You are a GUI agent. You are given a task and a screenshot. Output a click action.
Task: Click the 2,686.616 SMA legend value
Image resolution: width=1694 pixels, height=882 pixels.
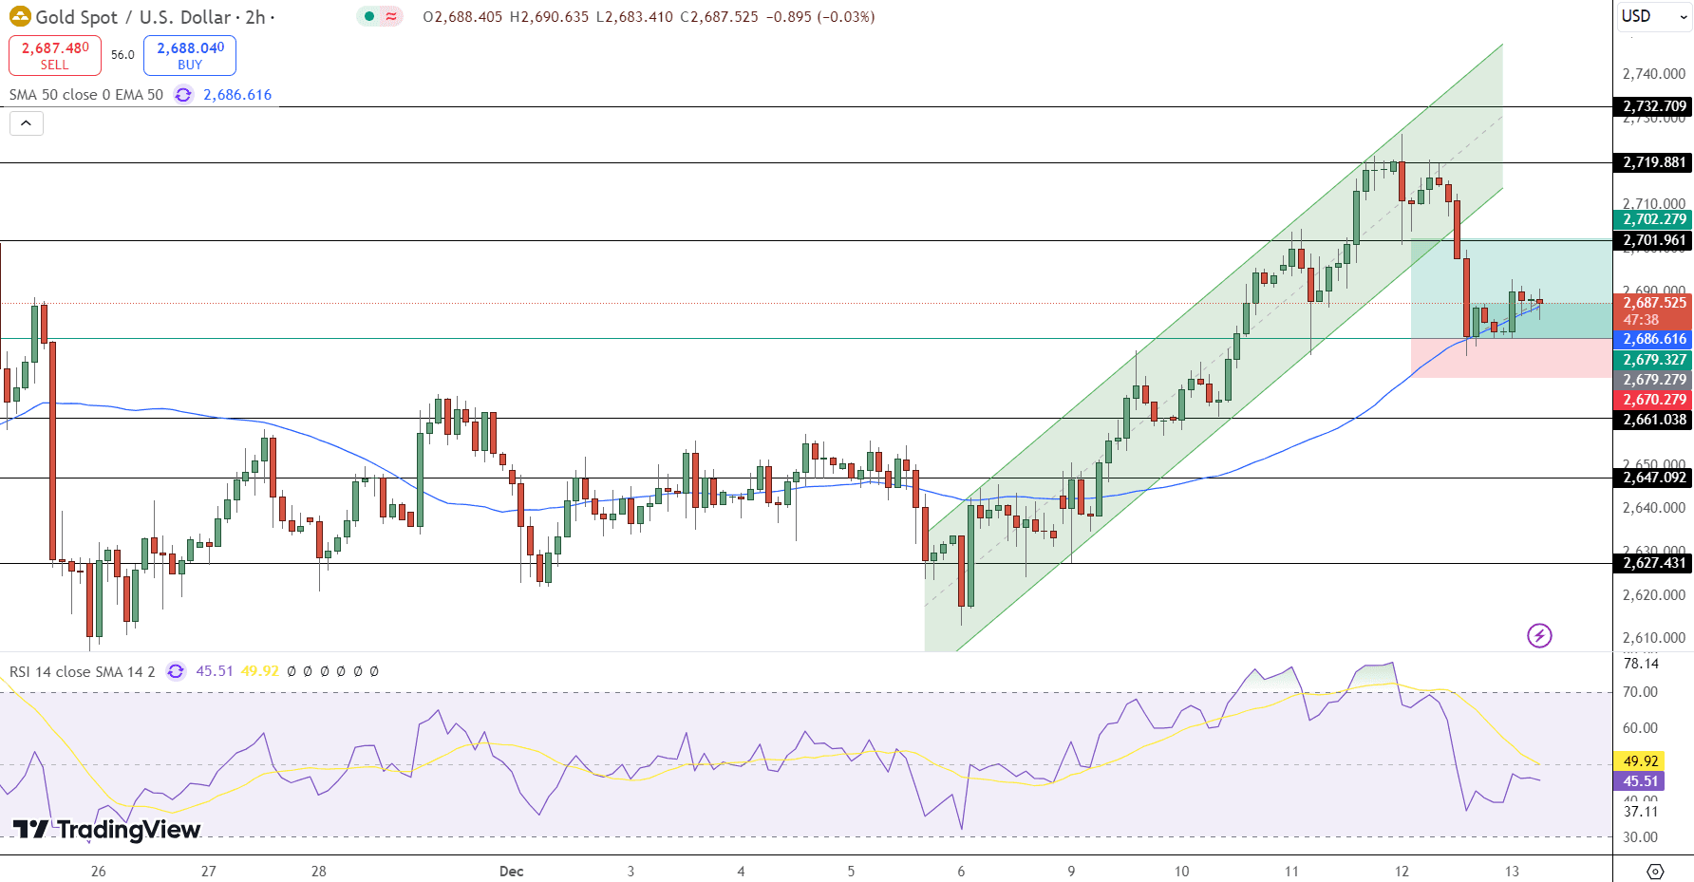237,95
